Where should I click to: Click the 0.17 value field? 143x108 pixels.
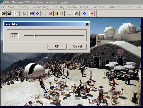tap(15, 36)
